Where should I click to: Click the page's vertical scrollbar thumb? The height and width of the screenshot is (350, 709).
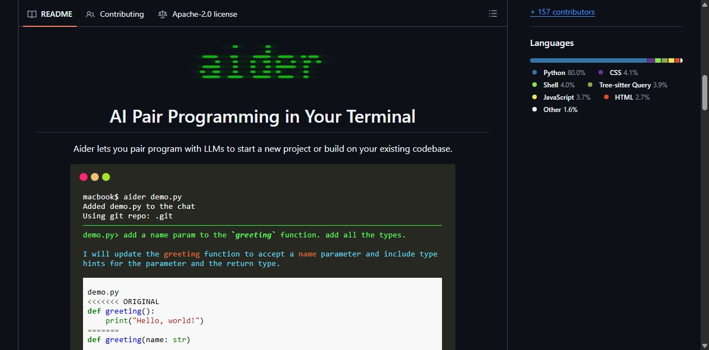(x=705, y=93)
